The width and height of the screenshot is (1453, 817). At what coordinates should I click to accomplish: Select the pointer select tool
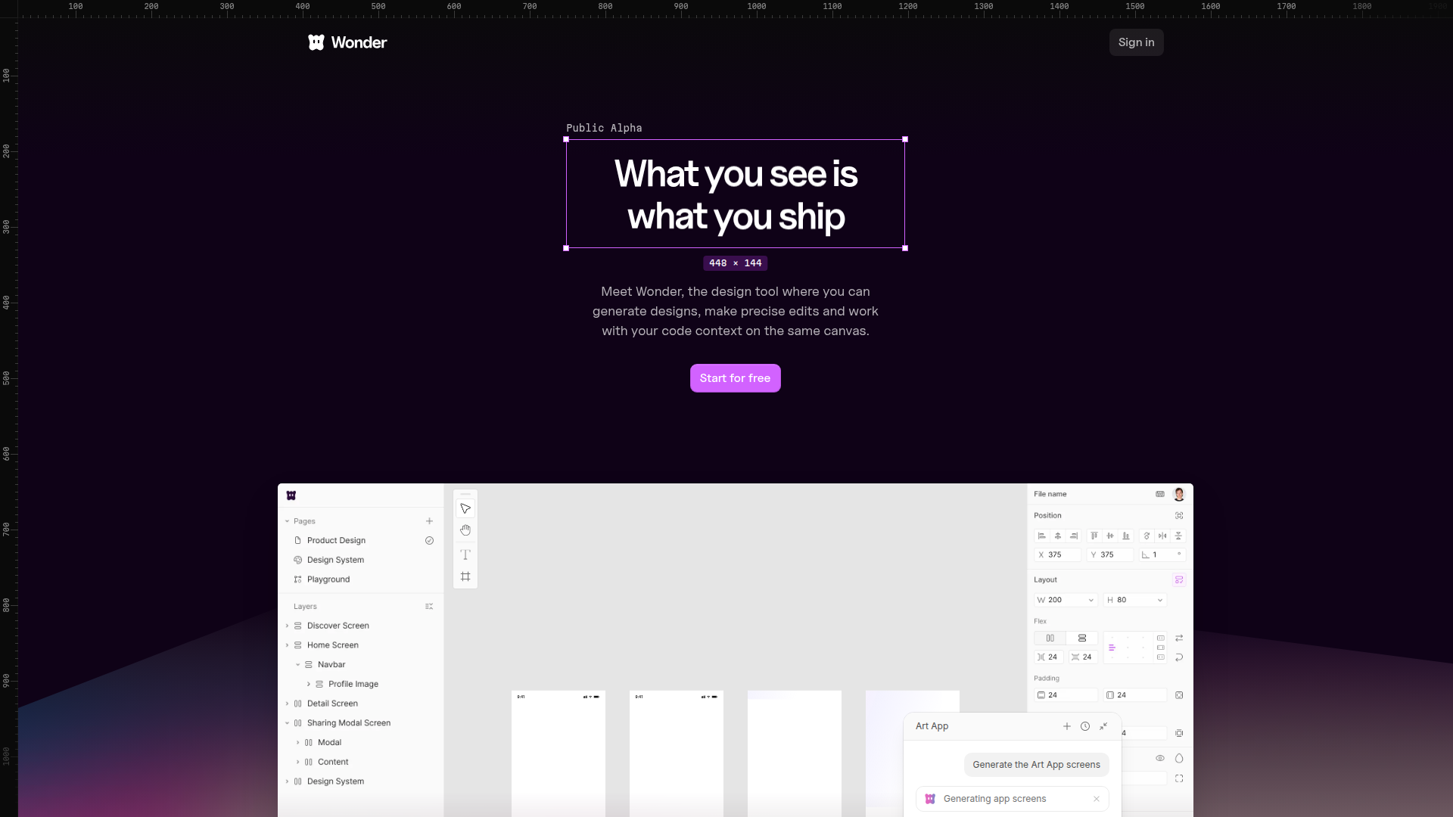tap(465, 509)
